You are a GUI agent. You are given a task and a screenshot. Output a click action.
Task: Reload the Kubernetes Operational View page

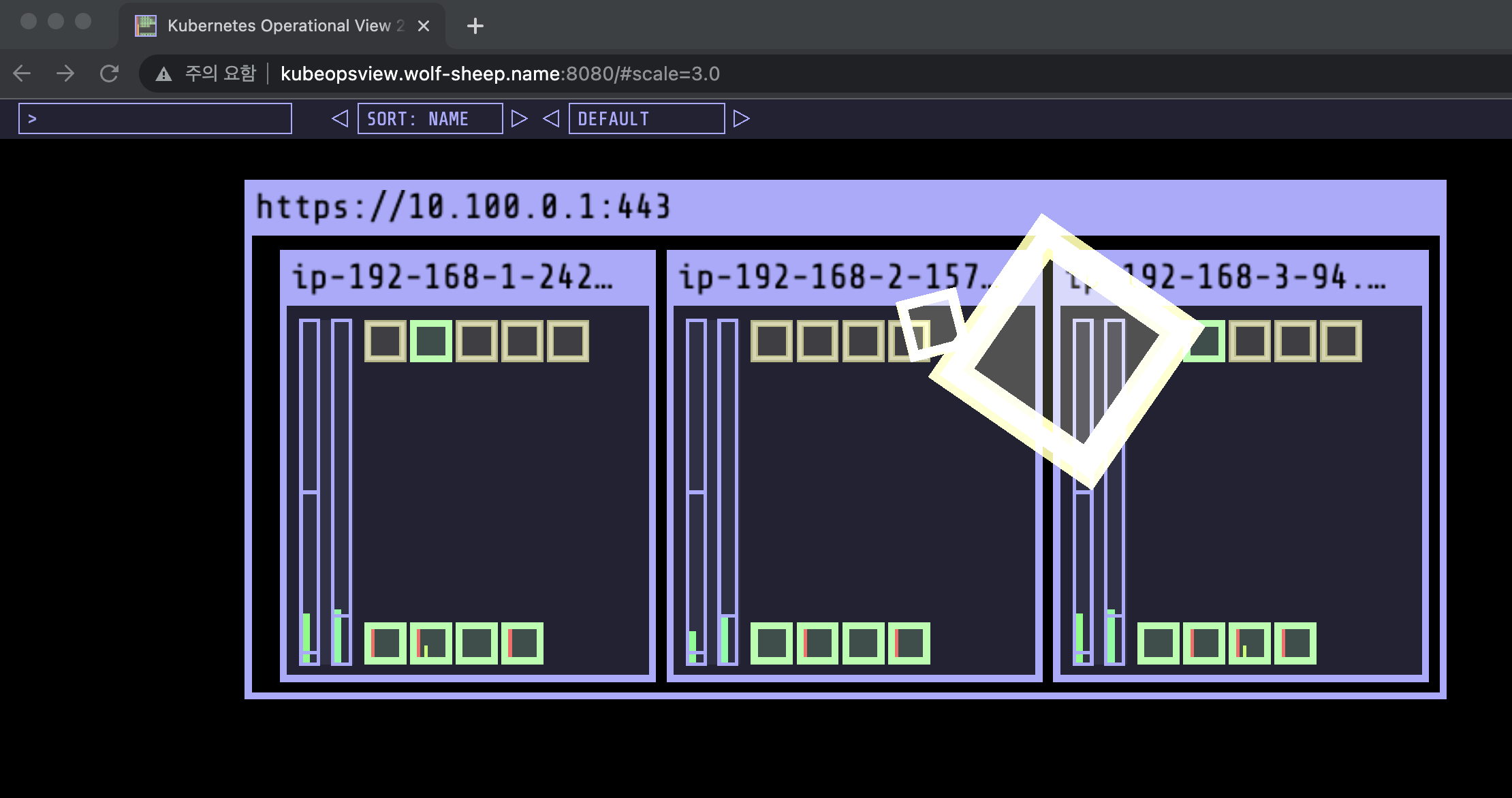click(109, 74)
